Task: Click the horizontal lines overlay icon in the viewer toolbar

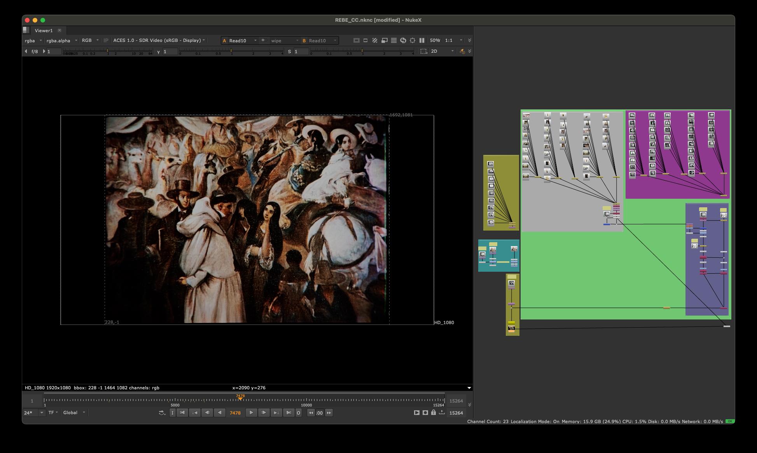Action: 394,40
